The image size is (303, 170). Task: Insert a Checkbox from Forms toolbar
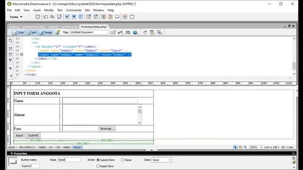[x=67, y=17]
